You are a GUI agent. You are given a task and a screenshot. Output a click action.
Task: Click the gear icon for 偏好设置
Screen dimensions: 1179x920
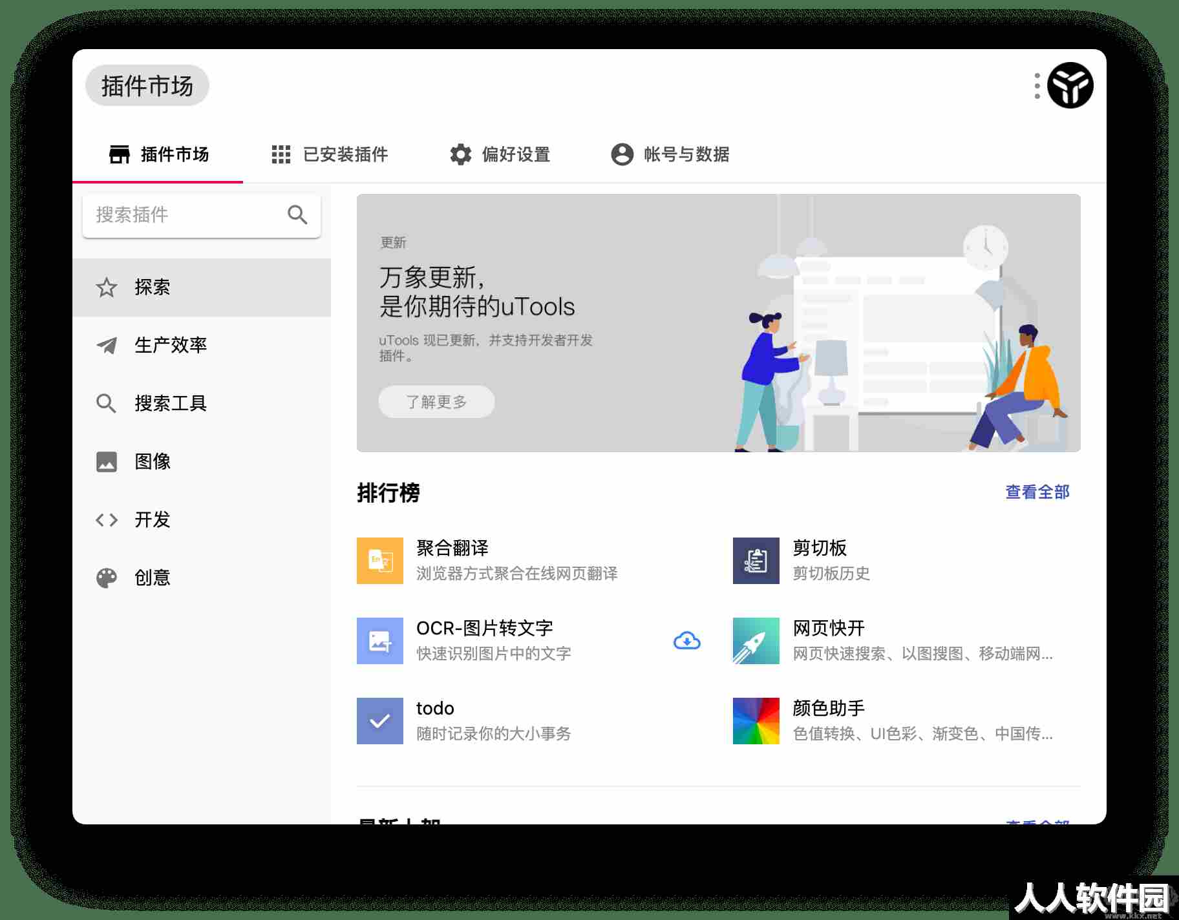(x=460, y=154)
